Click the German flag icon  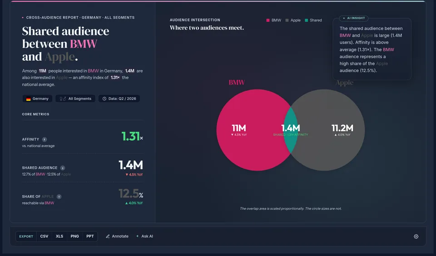(28, 98)
